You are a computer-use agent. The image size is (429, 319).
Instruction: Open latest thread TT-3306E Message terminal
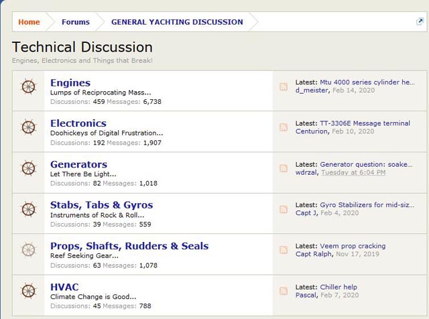coord(365,123)
